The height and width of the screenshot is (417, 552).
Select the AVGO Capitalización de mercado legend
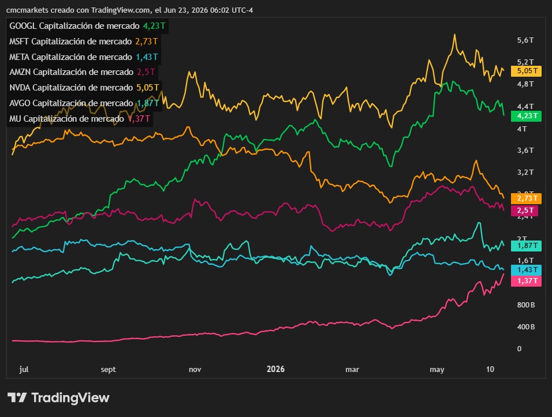(x=84, y=103)
